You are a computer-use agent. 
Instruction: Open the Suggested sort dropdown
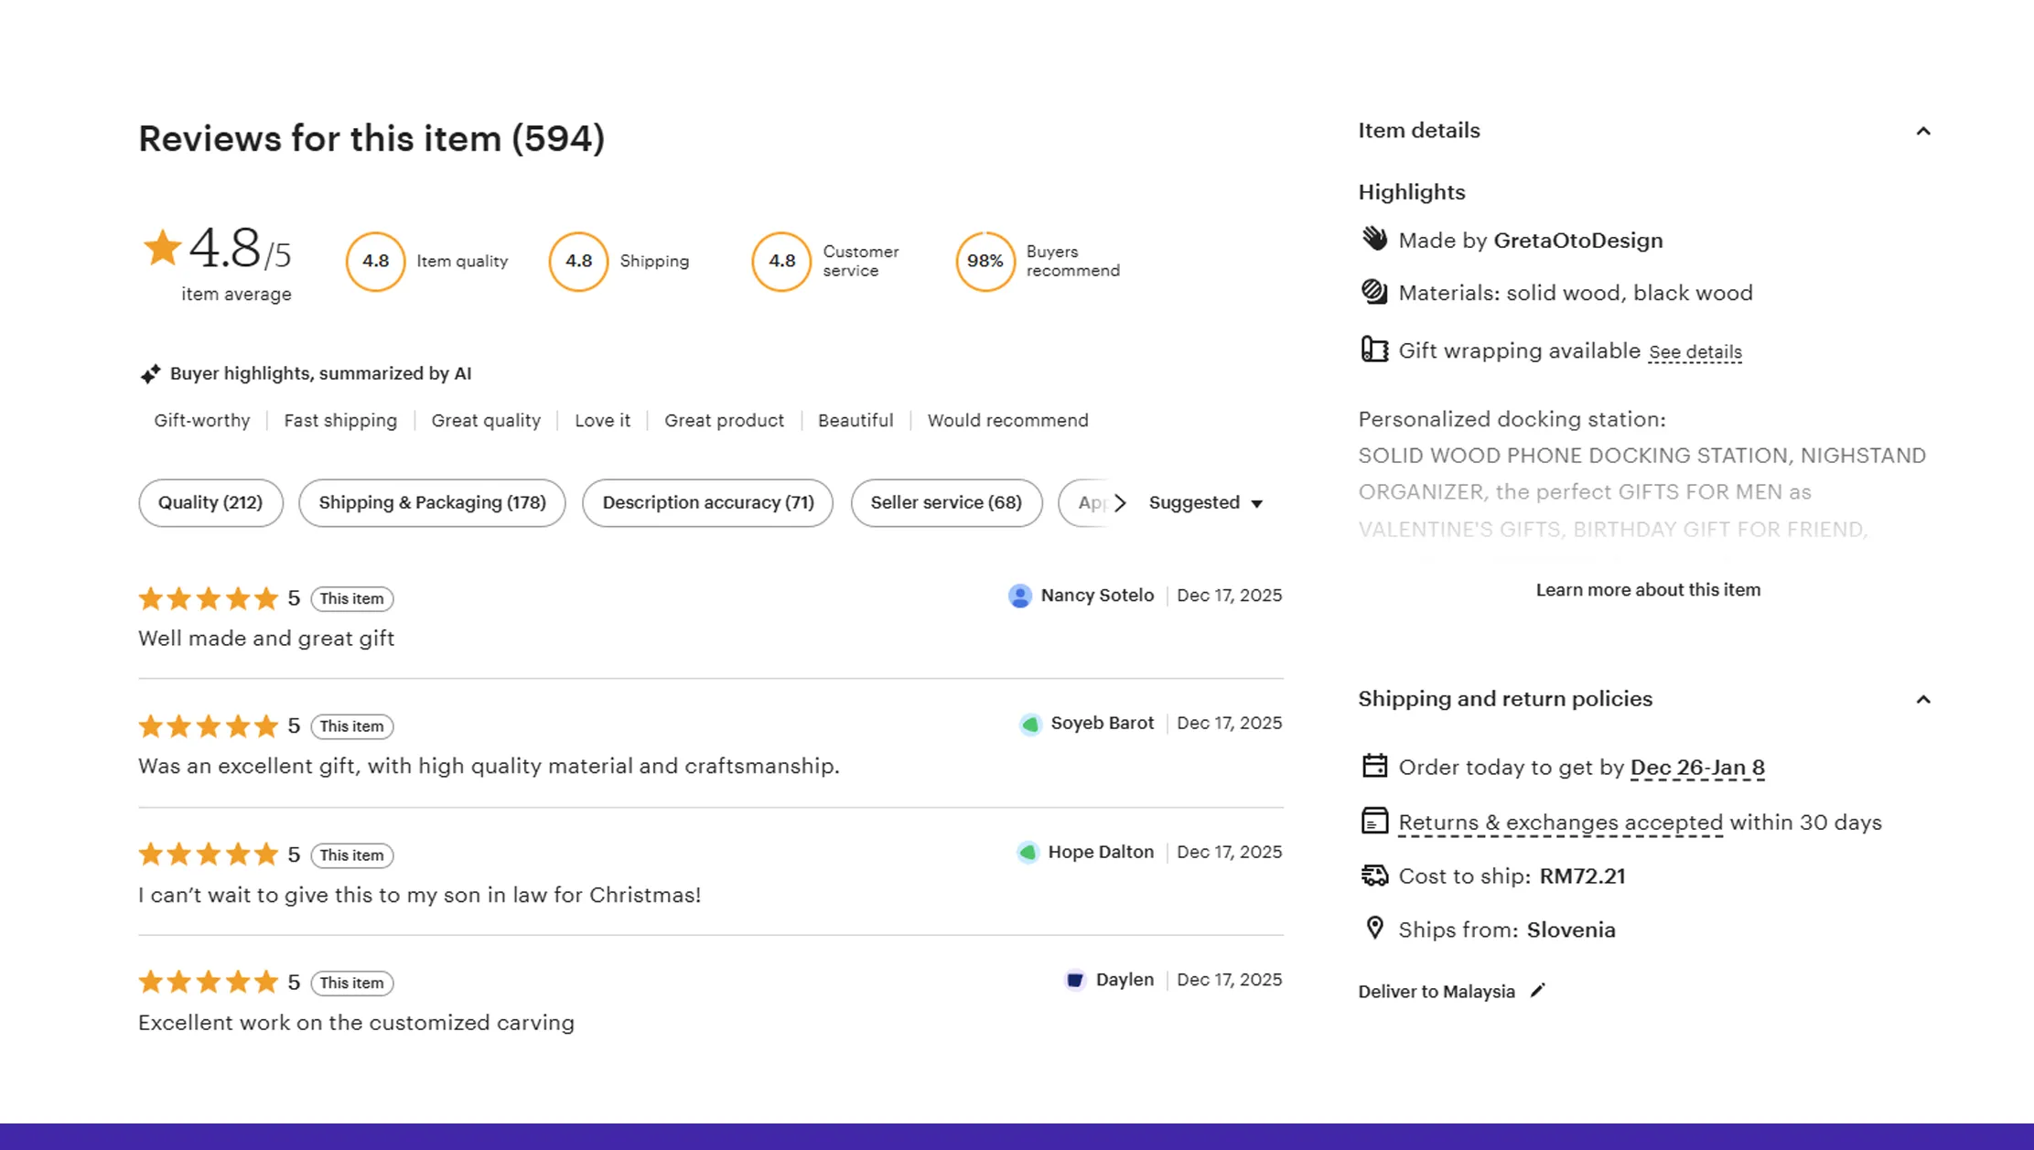[1205, 502]
